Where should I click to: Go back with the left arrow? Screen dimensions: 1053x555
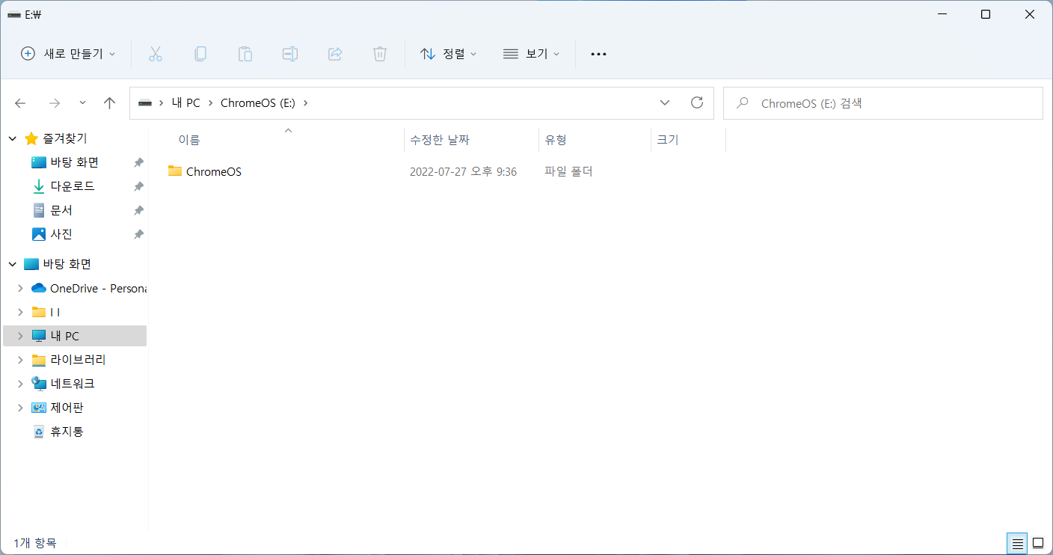click(x=20, y=103)
